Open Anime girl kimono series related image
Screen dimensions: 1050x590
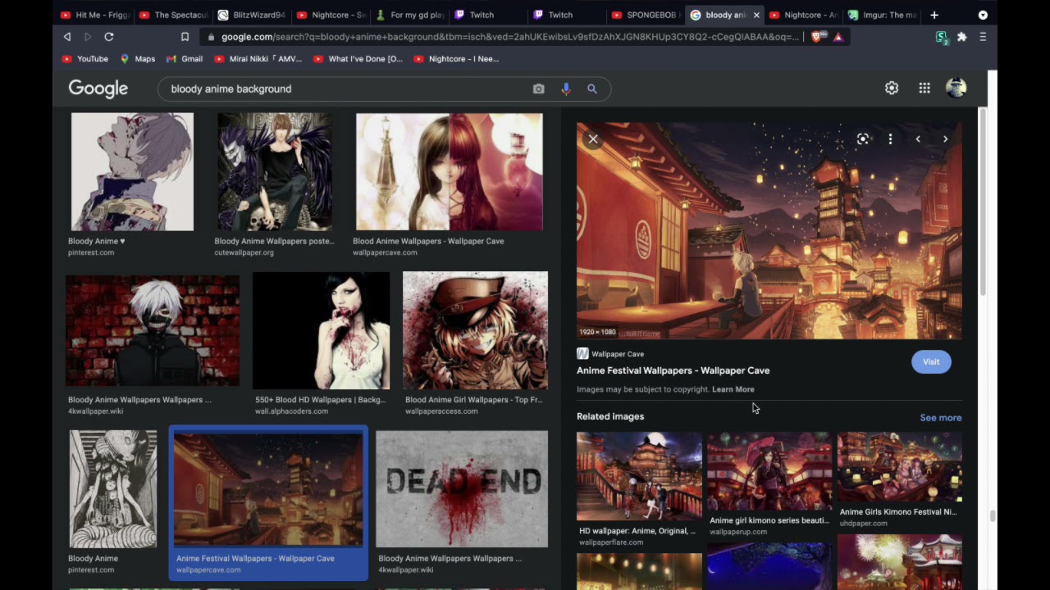pos(769,472)
